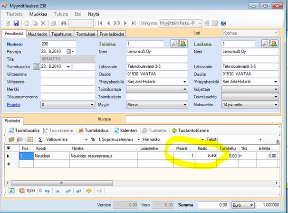Expand the Maksuehto dropdown
The width and height of the screenshot is (288, 213).
click(276, 104)
